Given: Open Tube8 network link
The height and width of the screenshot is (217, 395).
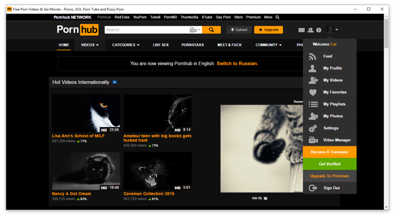Looking at the screenshot, I should click(155, 17).
